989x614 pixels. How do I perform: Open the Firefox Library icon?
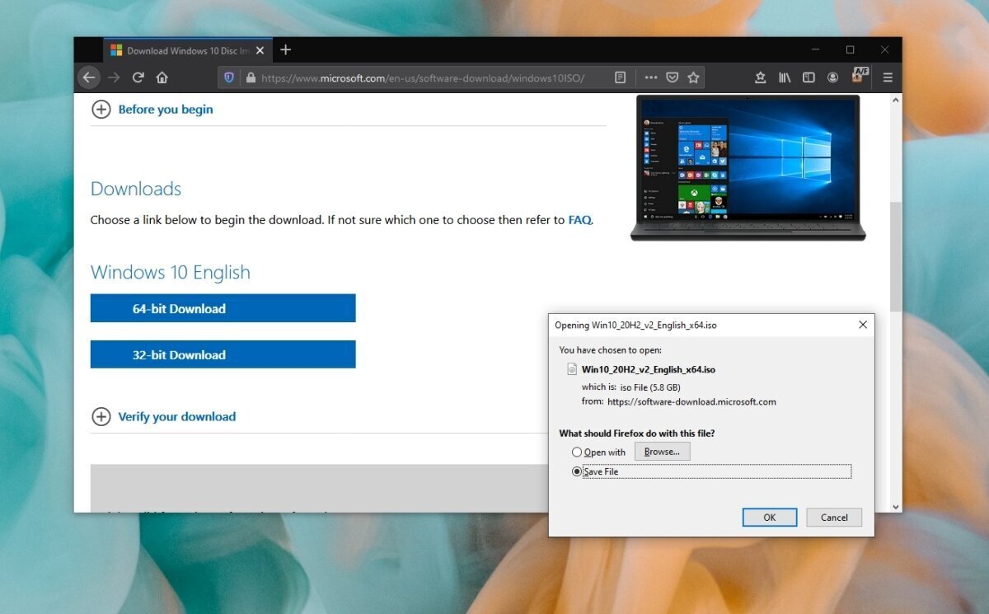784,77
